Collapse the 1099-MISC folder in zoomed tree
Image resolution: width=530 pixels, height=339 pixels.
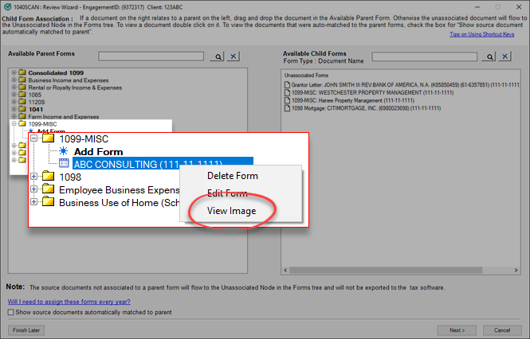[35, 138]
